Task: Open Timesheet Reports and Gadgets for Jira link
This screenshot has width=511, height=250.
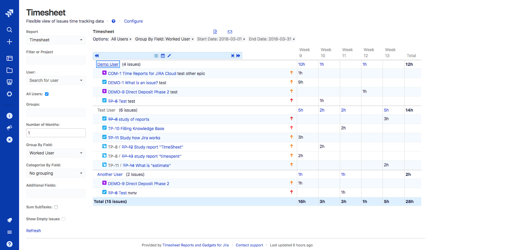Action: (x=195, y=245)
